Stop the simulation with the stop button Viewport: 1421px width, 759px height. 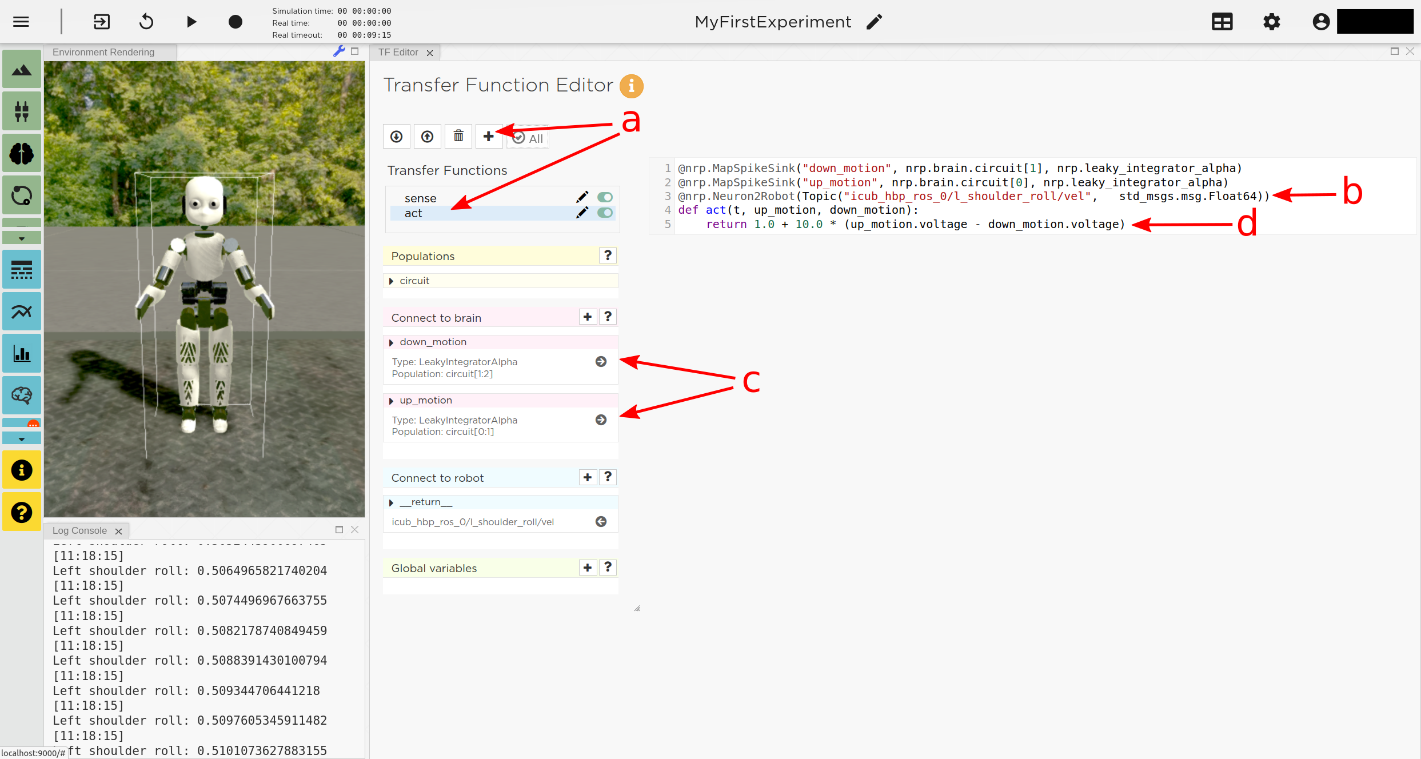[x=235, y=22]
